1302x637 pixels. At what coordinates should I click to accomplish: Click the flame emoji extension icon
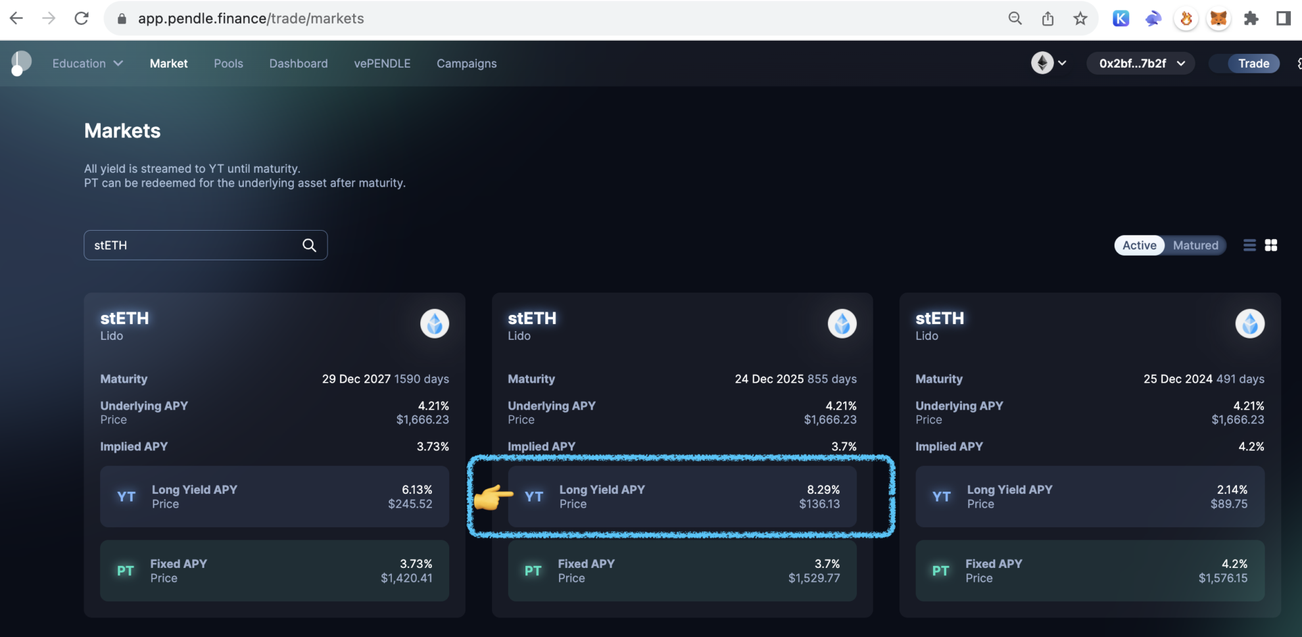click(x=1186, y=18)
